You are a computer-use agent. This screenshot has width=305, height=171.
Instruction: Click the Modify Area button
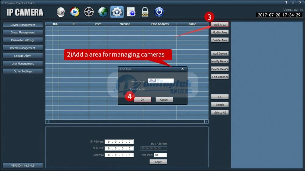pos(220,32)
